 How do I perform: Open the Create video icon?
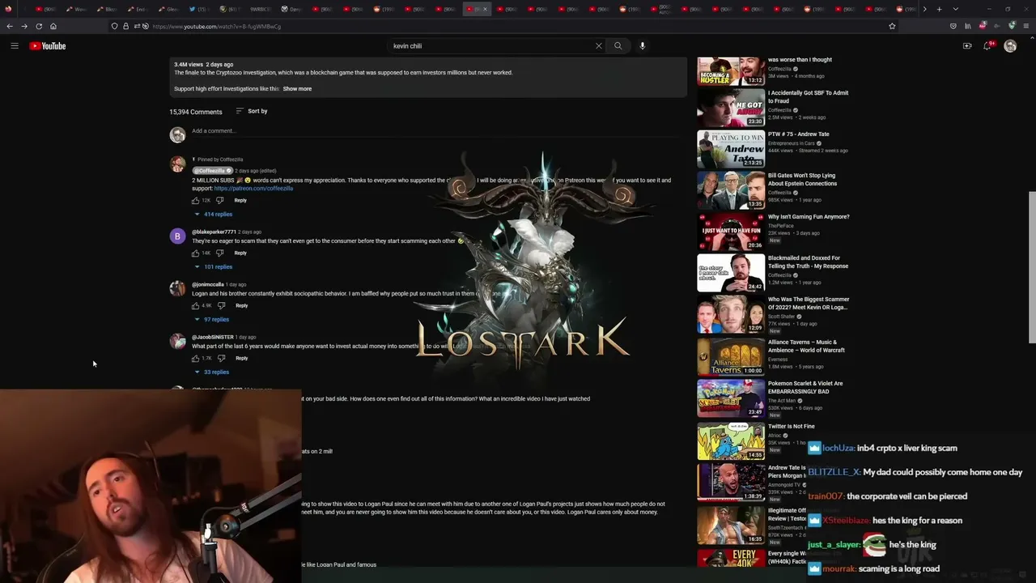coord(967,46)
